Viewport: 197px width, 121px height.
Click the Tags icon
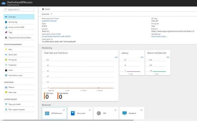pos(6,32)
